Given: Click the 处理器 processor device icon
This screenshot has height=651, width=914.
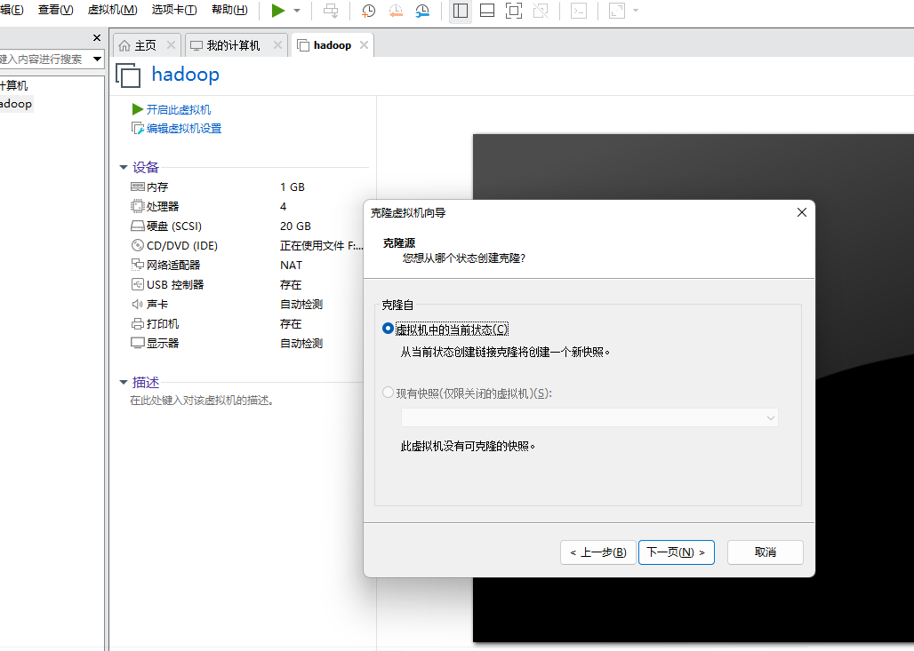Looking at the screenshot, I should [x=138, y=206].
